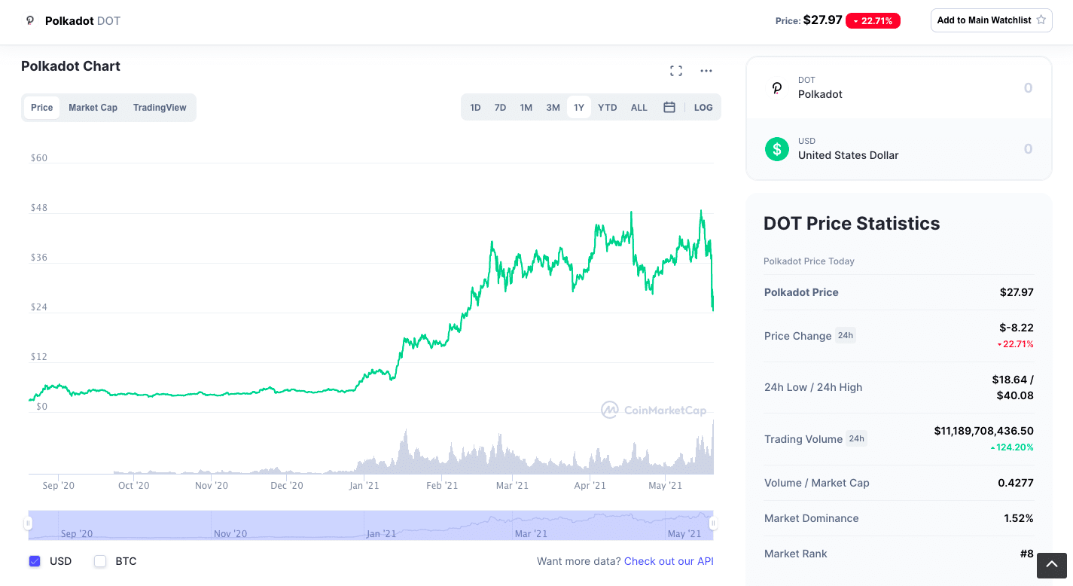Viewport: 1073px width, 586px height.
Task: Switch to the Price tab
Action: [42, 108]
